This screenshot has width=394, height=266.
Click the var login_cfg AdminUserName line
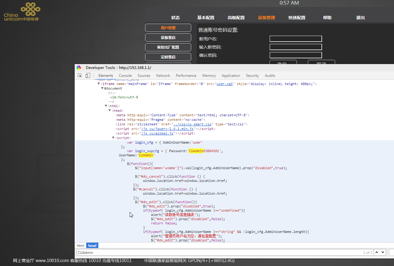[x=165, y=142]
